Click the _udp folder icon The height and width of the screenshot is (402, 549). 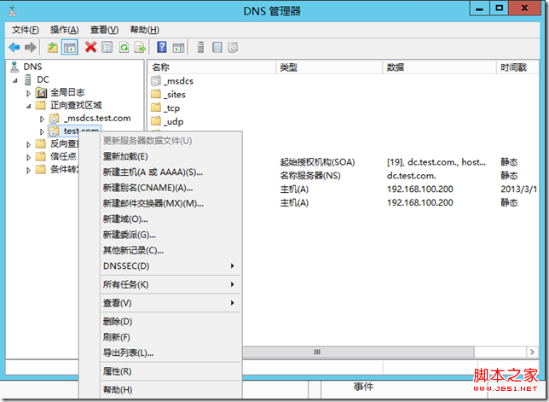156,121
